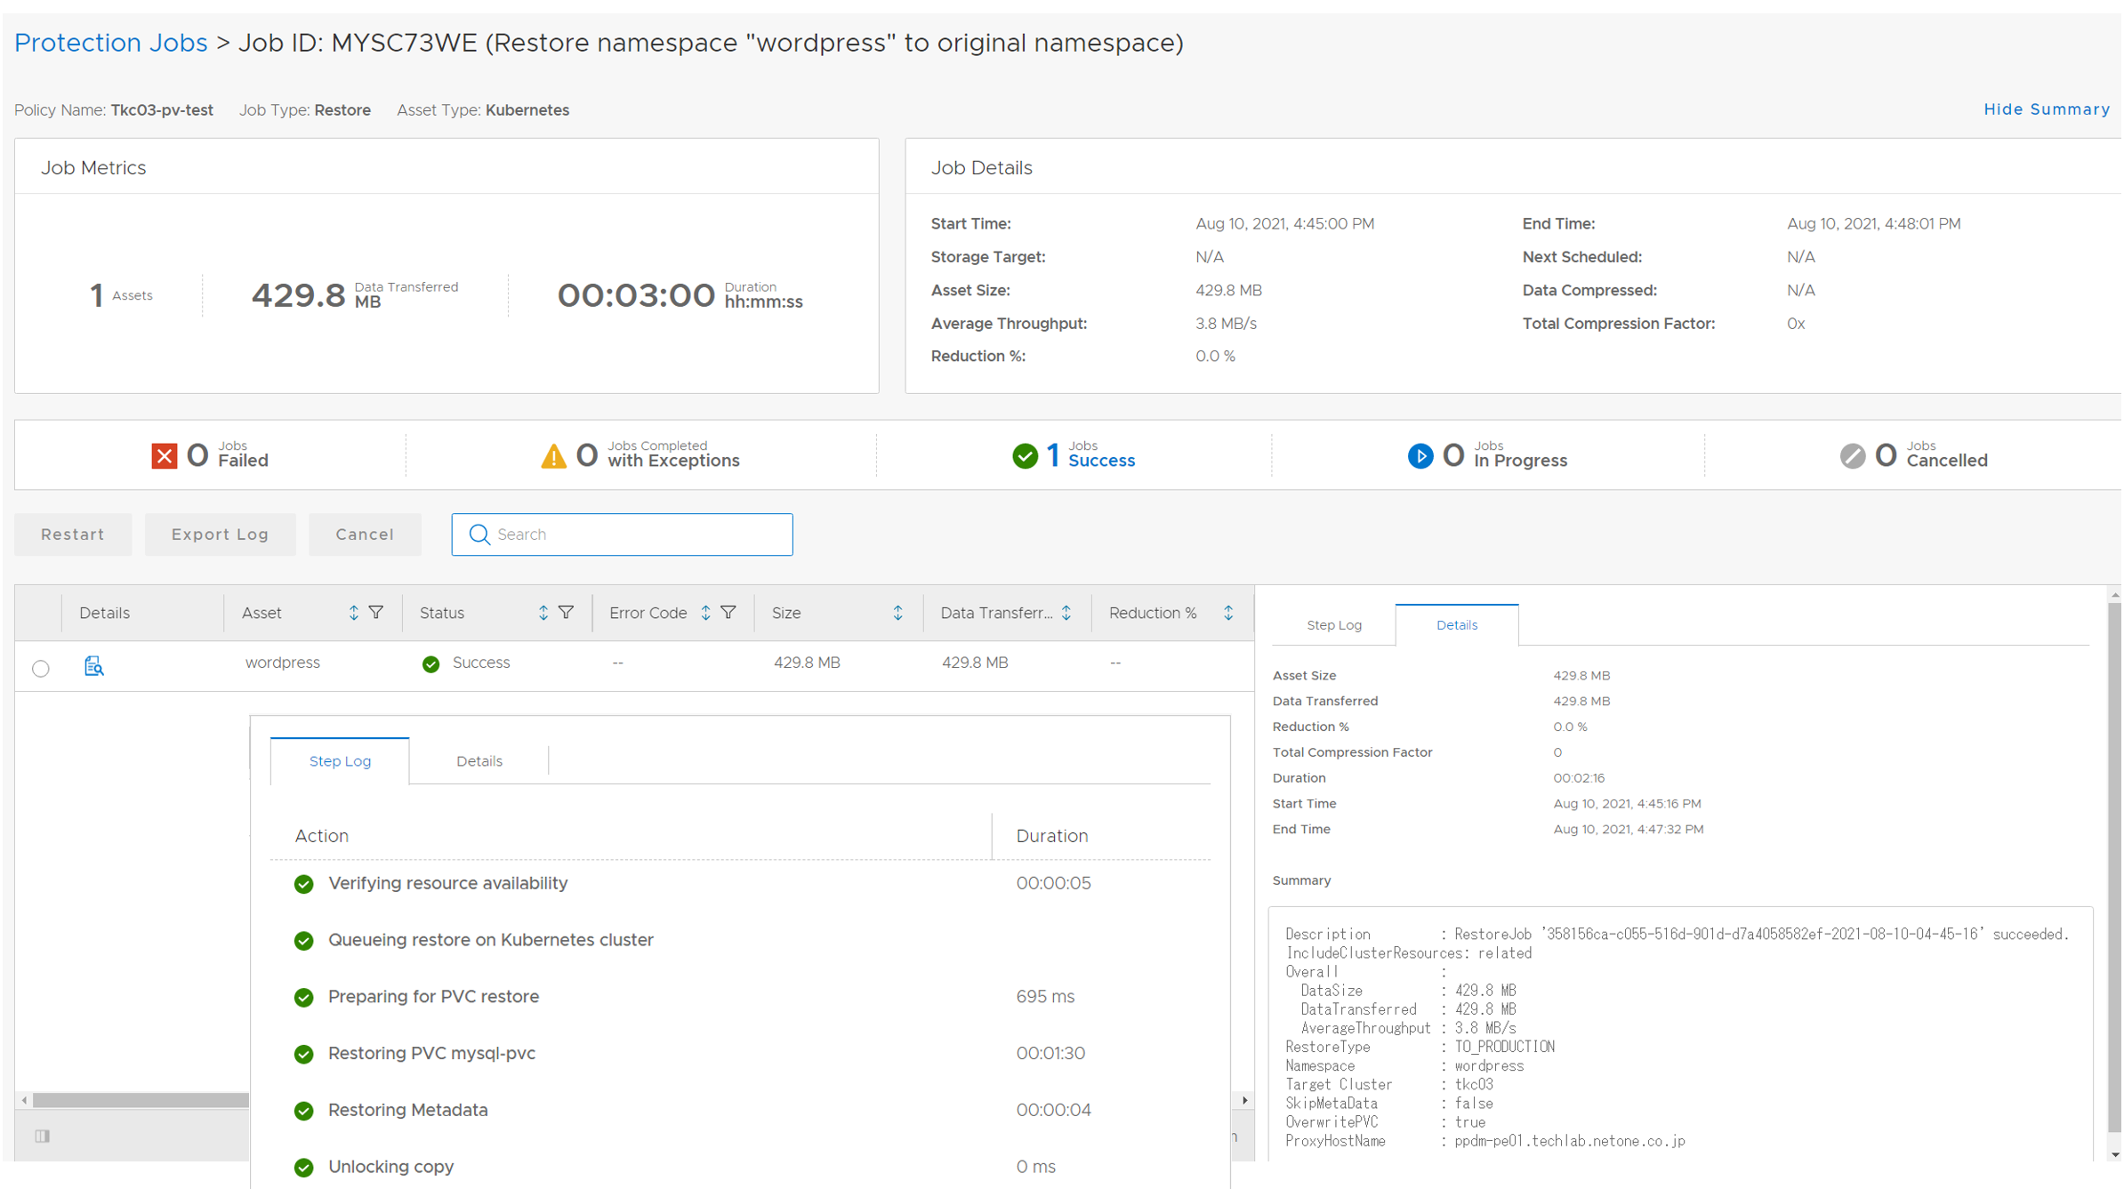Click check icon beside Preparing for PVC restore
This screenshot has height=1189, width=2124.
(303, 998)
